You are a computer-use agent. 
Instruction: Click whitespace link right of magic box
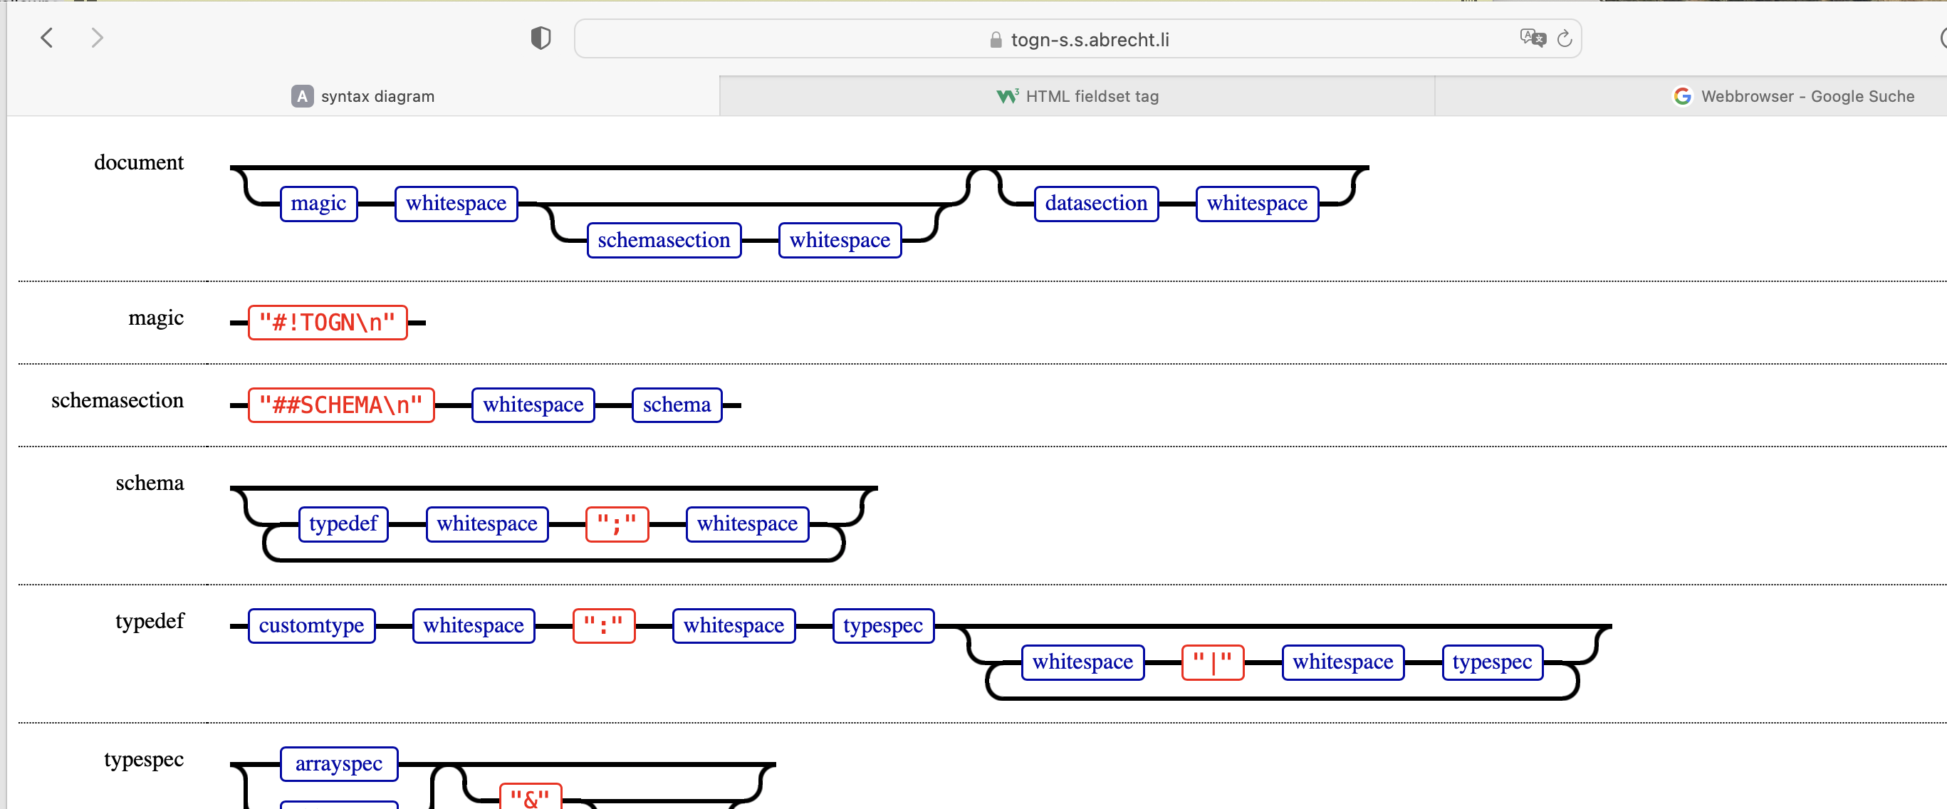point(456,204)
